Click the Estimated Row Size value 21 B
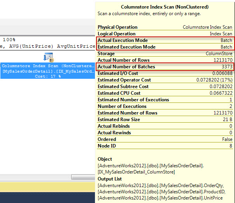Screen dimensions: 235x203 (x=228, y=120)
